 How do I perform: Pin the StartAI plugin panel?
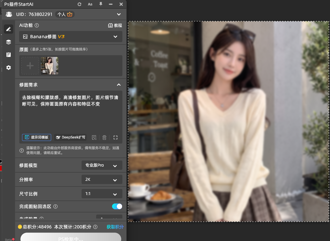point(101,4)
